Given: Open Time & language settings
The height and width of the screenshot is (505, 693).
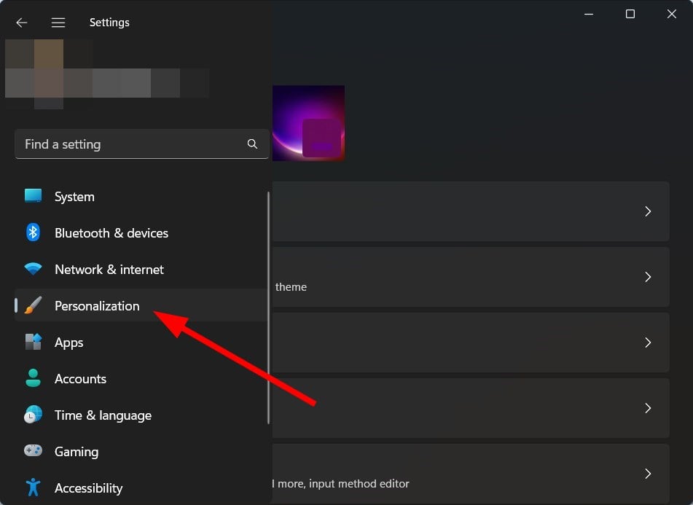Looking at the screenshot, I should (x=141, y=415).
